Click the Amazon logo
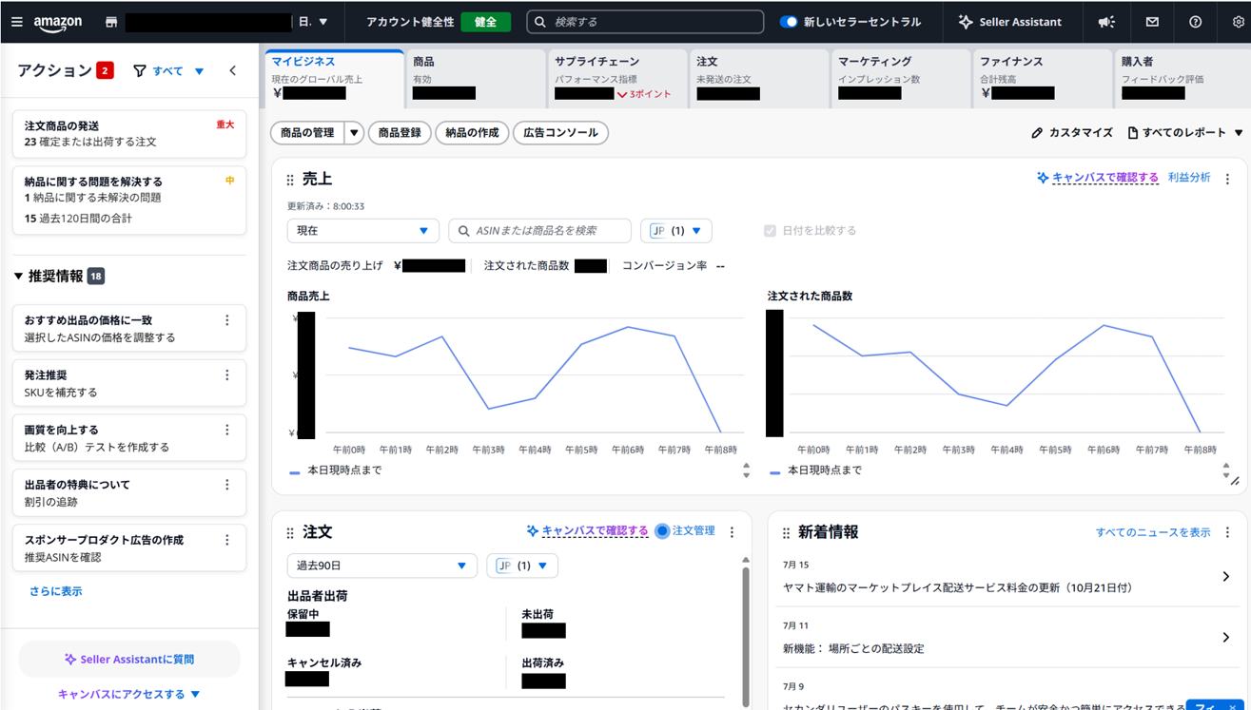Viewport: 1251px width, 710px height. [58, 23]
